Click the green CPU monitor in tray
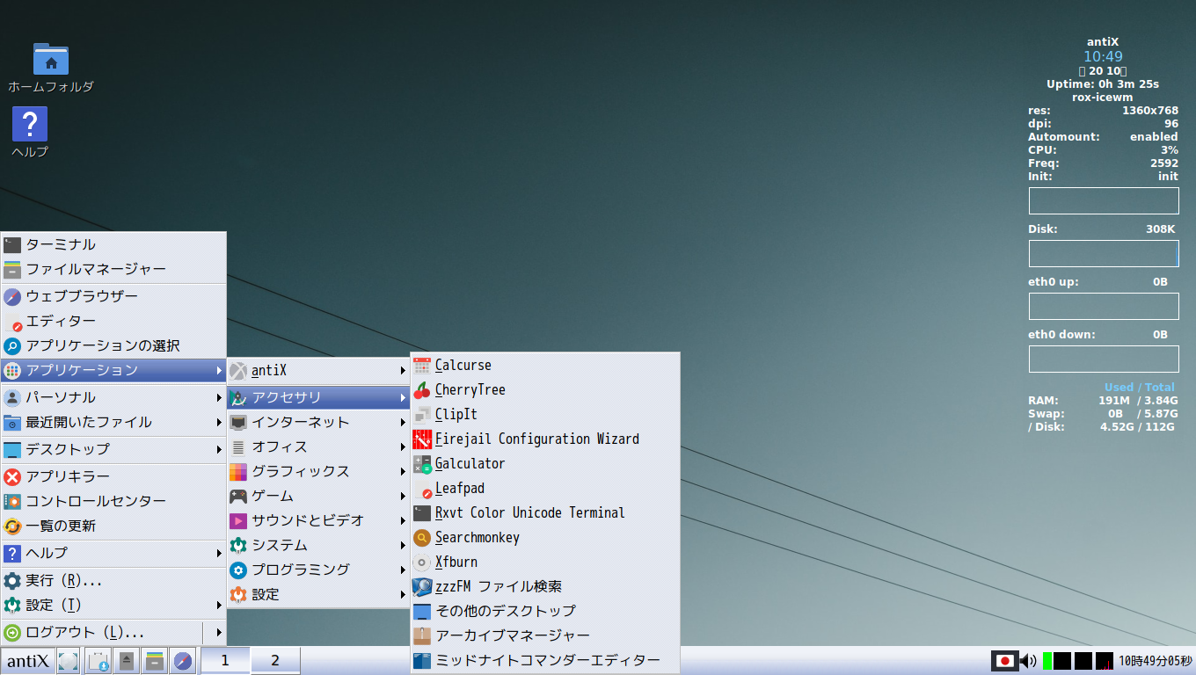 (x=1046, y=661)
